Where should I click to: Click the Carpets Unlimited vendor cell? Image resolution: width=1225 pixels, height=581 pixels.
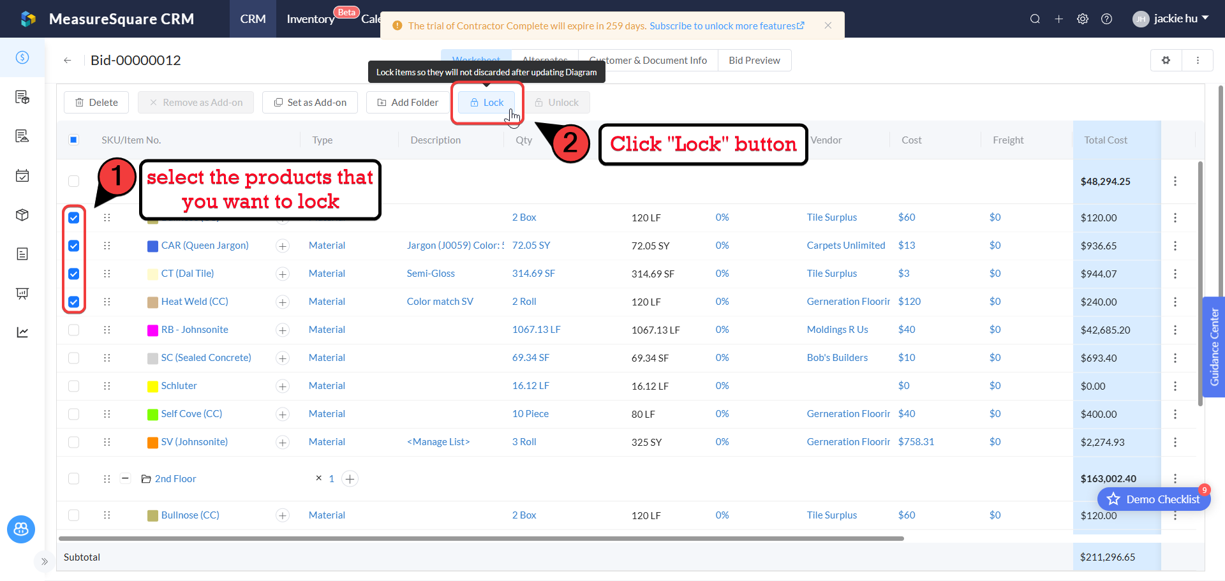pyautogui.click(x=846, y=246)
